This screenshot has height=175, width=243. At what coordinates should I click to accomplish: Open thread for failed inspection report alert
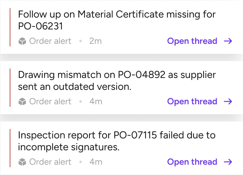192,162
